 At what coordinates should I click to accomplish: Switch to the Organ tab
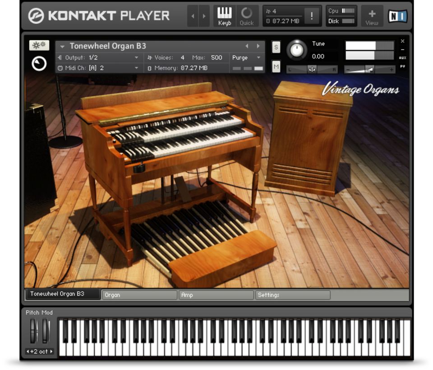pos(139,295)
